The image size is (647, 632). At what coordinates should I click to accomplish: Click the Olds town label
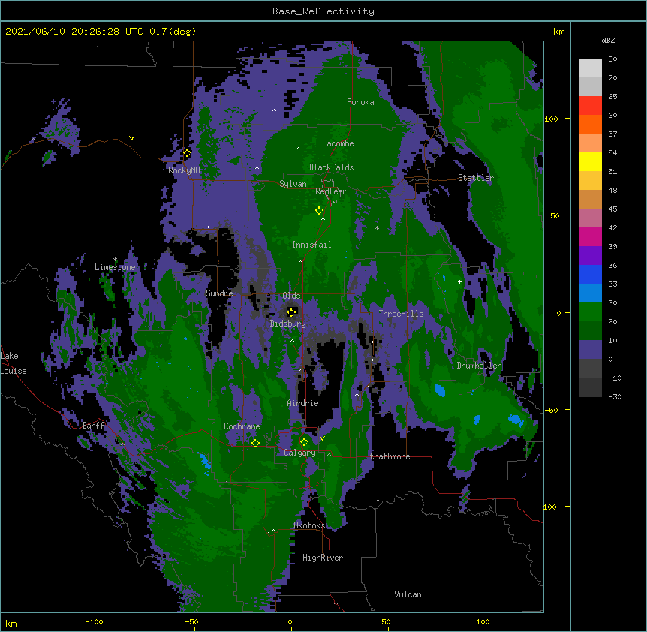click(291, 296)
